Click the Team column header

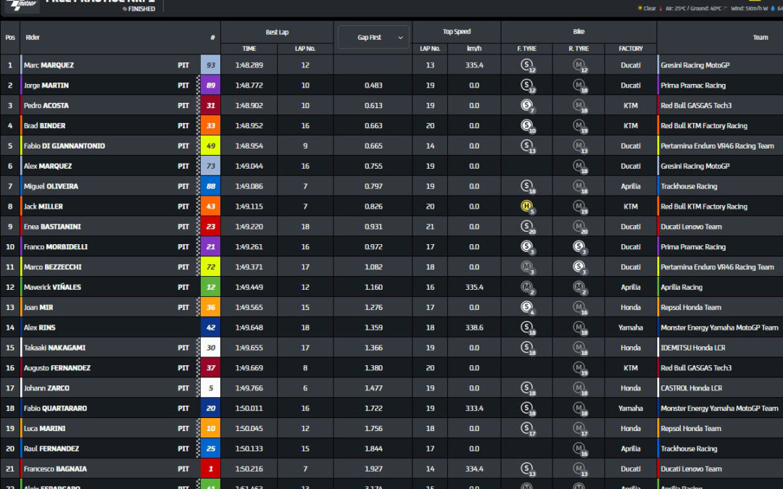tap(761, 38)
